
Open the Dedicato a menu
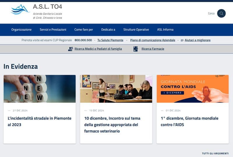click(108, 30)
